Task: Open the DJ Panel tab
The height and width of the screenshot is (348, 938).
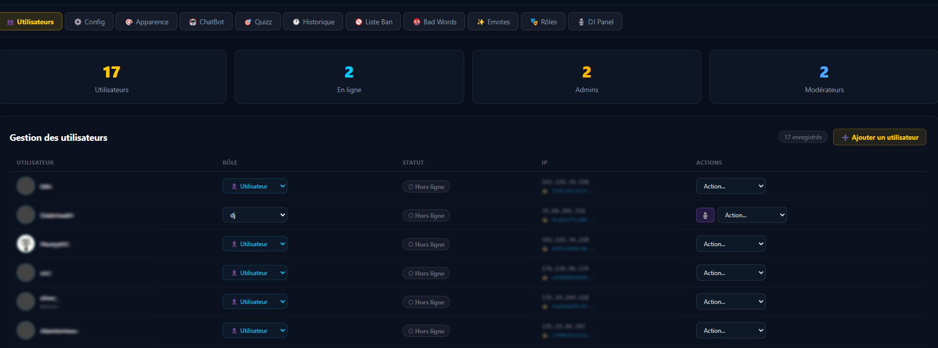Action: 594,22
